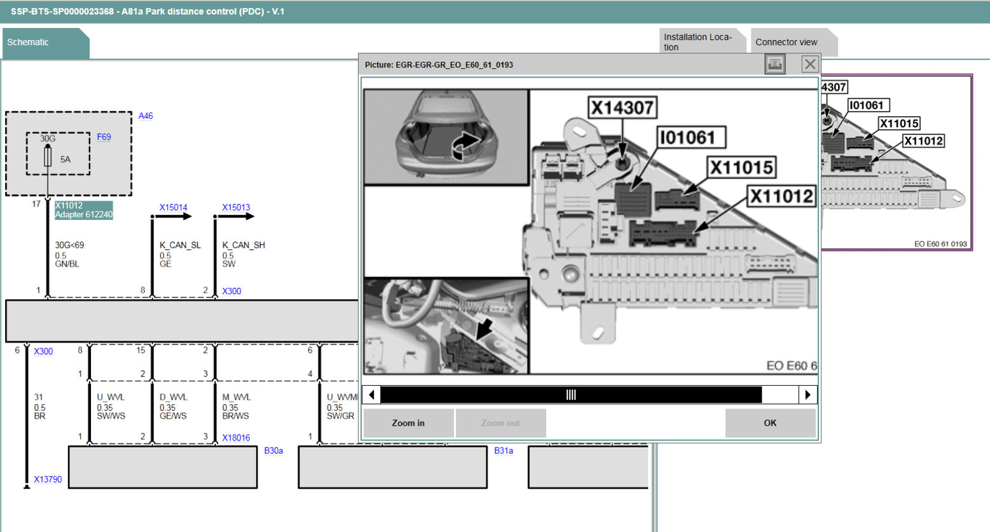Screen dimensions: 990x532
Task: Close the picture dialog with X
Action: 809,64
